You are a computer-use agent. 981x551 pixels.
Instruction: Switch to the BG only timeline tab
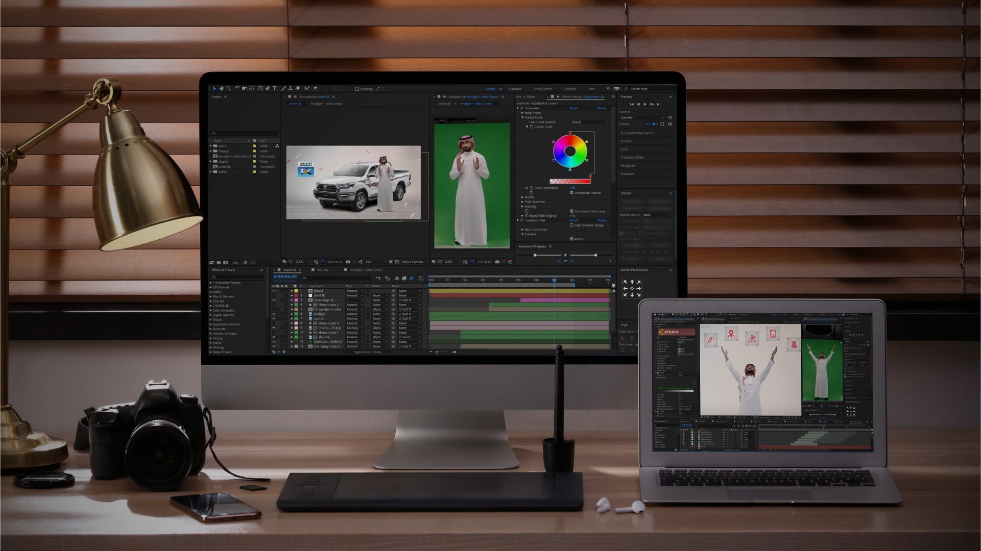323,270
